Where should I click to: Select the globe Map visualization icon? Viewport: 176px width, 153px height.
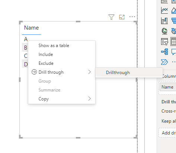coord(164,31)
